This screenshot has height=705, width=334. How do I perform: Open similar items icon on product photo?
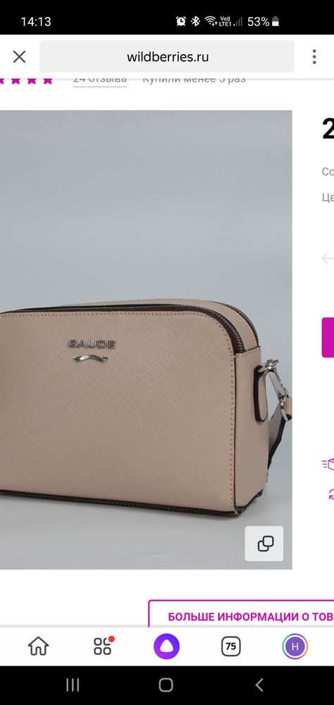click(264, 543)
